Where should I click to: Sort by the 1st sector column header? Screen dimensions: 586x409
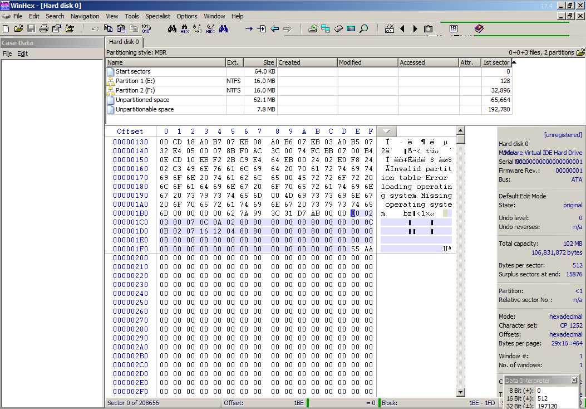pos(495,62)
